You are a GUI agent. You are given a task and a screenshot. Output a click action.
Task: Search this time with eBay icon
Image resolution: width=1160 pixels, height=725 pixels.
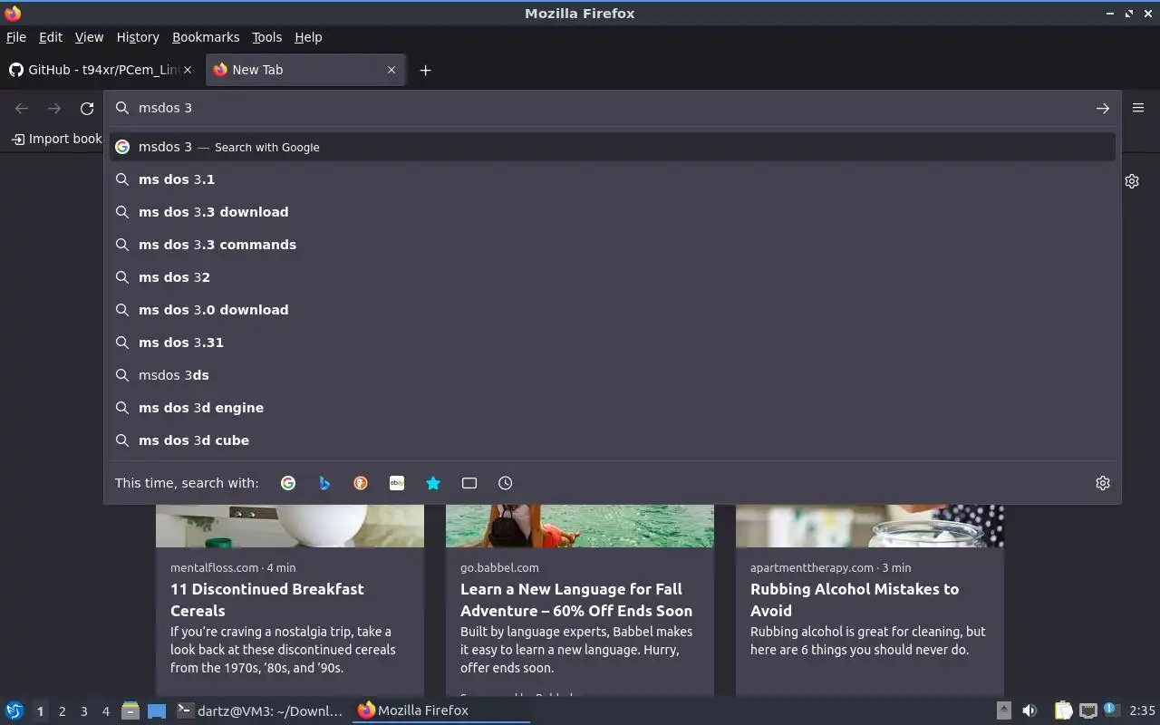[397, 483]
